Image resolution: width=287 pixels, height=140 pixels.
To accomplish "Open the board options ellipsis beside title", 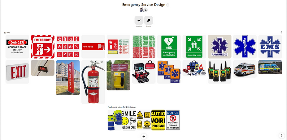I will point(168,5).
